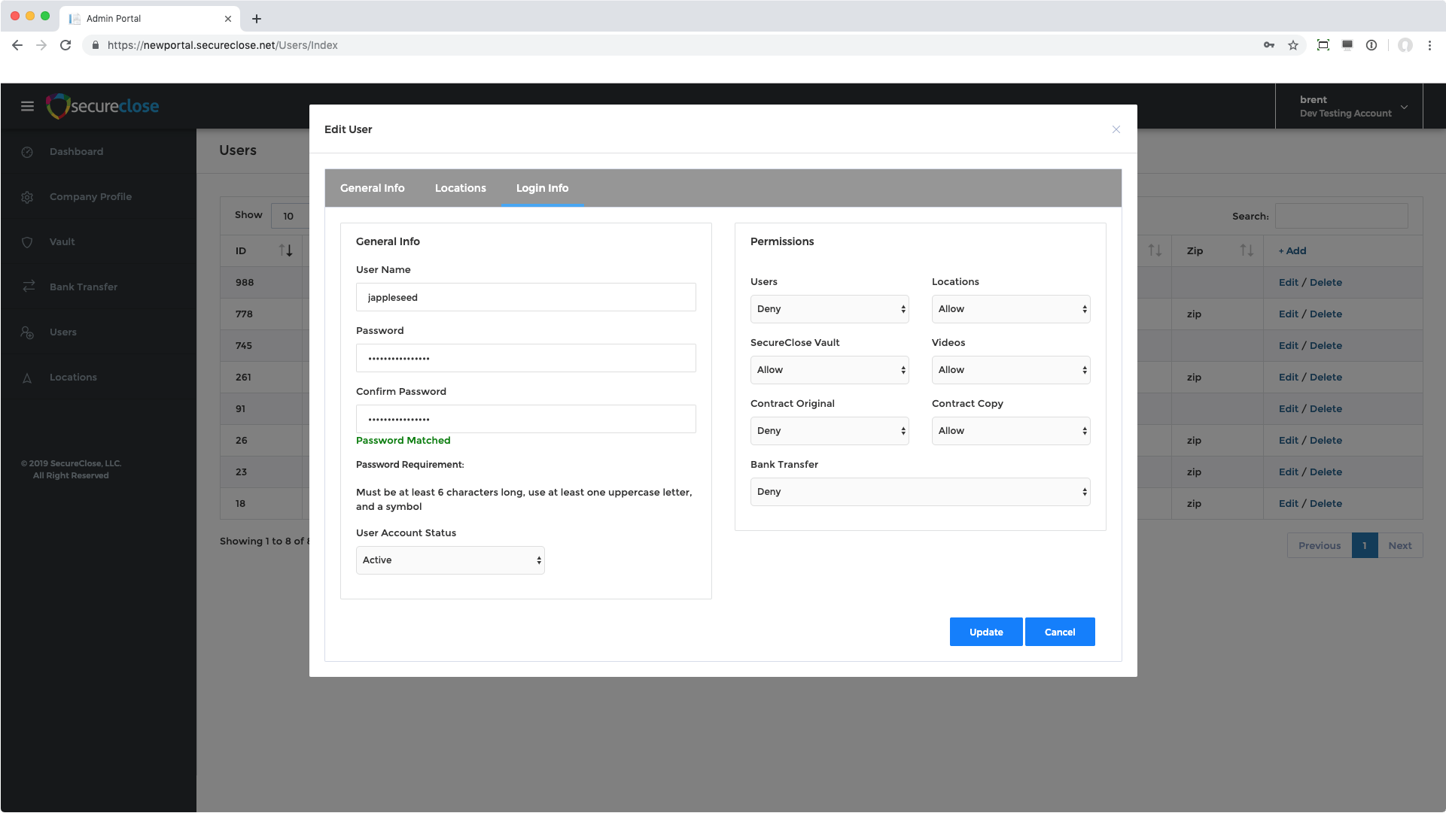The width and height of the screenshot is (1446, 813).
Task: Open the User Account Status dropdown showing Active
Action: tap(449, 560)
